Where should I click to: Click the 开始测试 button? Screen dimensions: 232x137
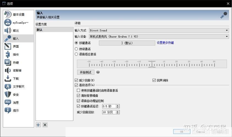86,72
